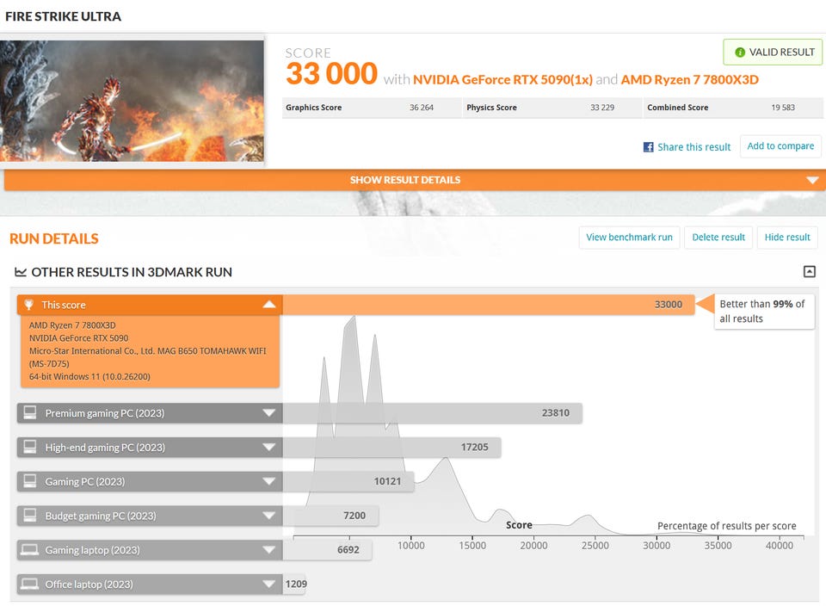826x606 pixels.
Task: Click laptop icon beside Gaming laptop (2023)
Action: click(x=29, y=549)
